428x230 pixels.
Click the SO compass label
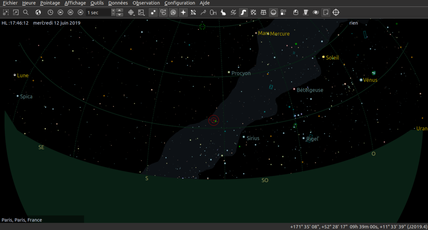point(265,180)
